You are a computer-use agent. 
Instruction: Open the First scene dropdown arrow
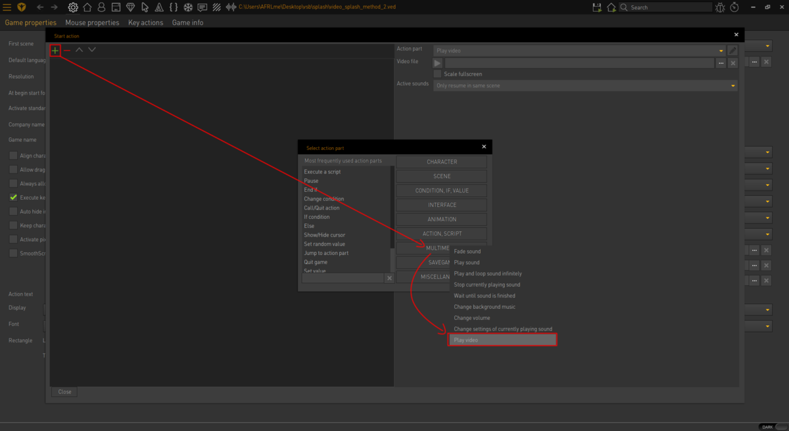pos(767,46)
